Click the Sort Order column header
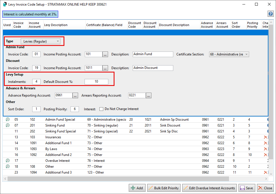Image resolution: width=276 pixels, height=194 pixels. [x=236, y=25]
